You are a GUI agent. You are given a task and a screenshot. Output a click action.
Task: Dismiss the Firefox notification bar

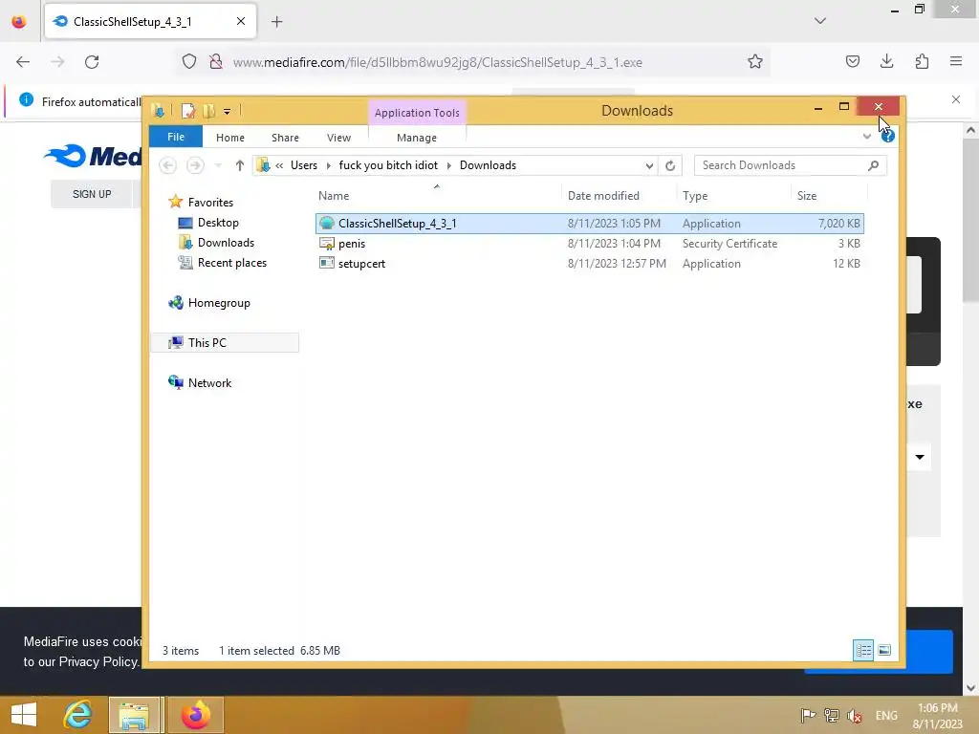(956, 99)
